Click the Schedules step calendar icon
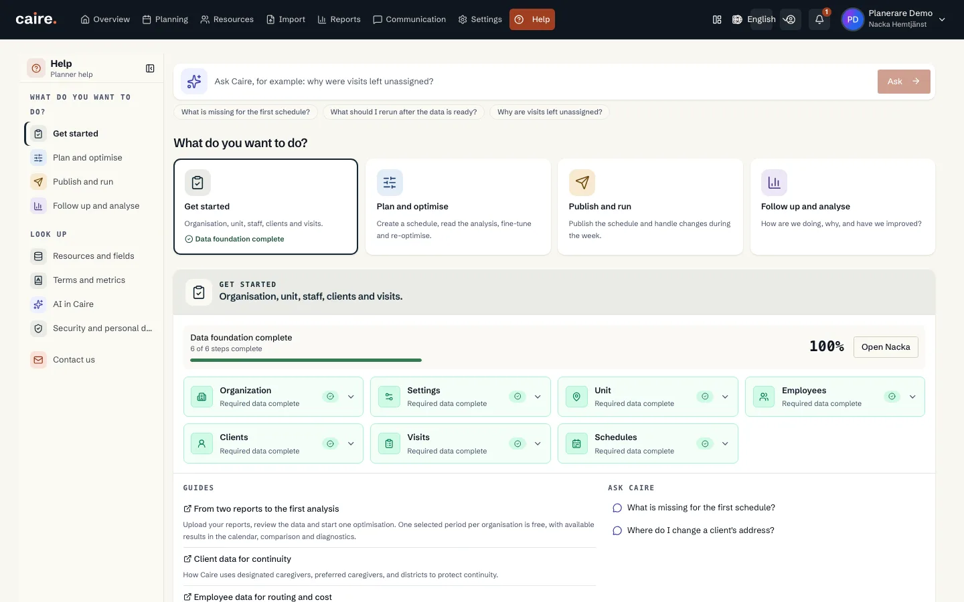 point(576,443)
